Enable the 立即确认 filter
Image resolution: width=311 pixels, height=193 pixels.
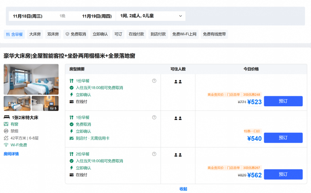pyautogui.click(x=100, y=34)
